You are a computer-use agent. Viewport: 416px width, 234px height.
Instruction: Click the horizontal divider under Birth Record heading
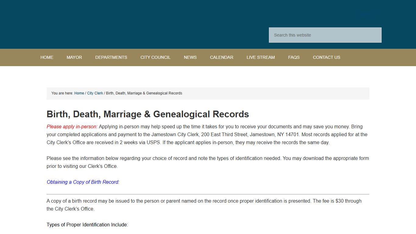coord(208,193)
